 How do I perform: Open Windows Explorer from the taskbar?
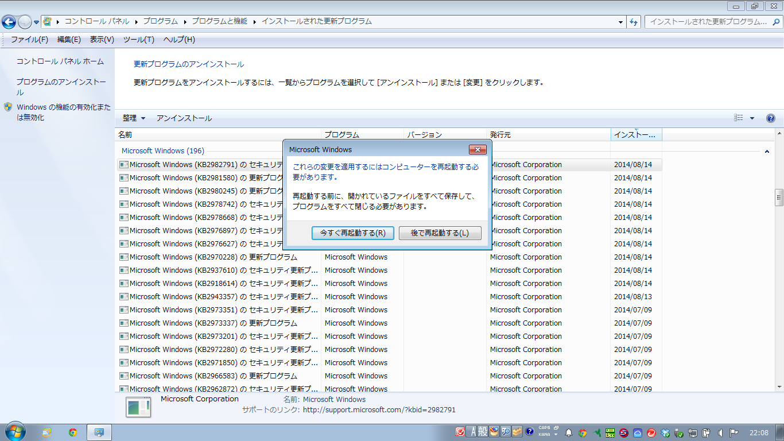click(x=46, y=432)
